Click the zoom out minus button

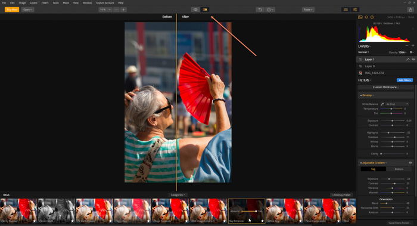117,10
